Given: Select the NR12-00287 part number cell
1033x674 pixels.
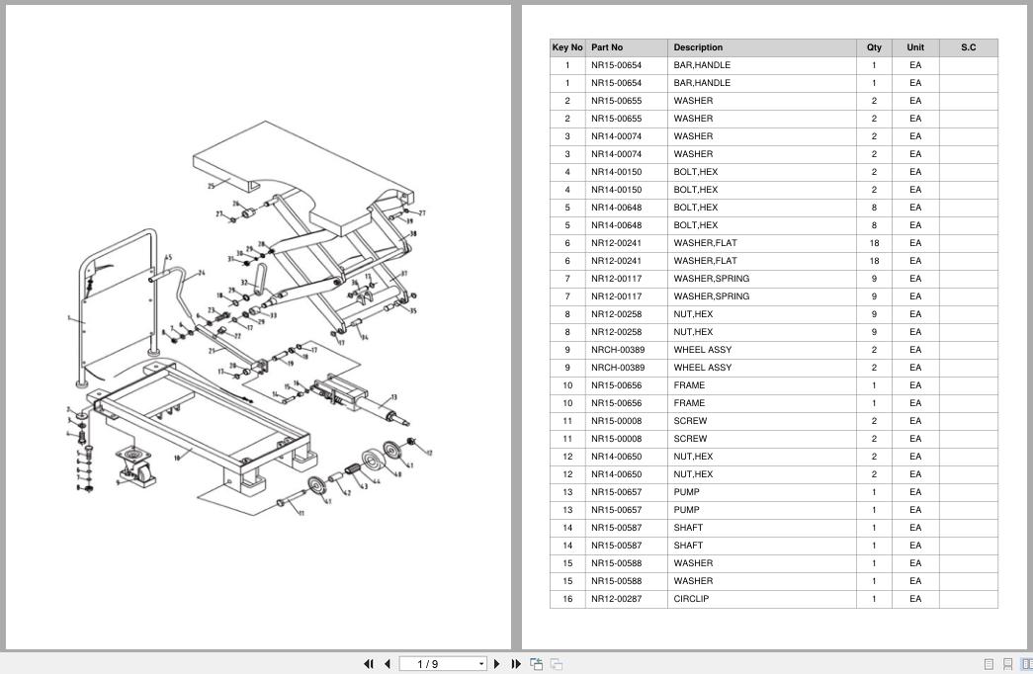Looking at the screenshot, I should pyautogui.click(x=627, y=599).
